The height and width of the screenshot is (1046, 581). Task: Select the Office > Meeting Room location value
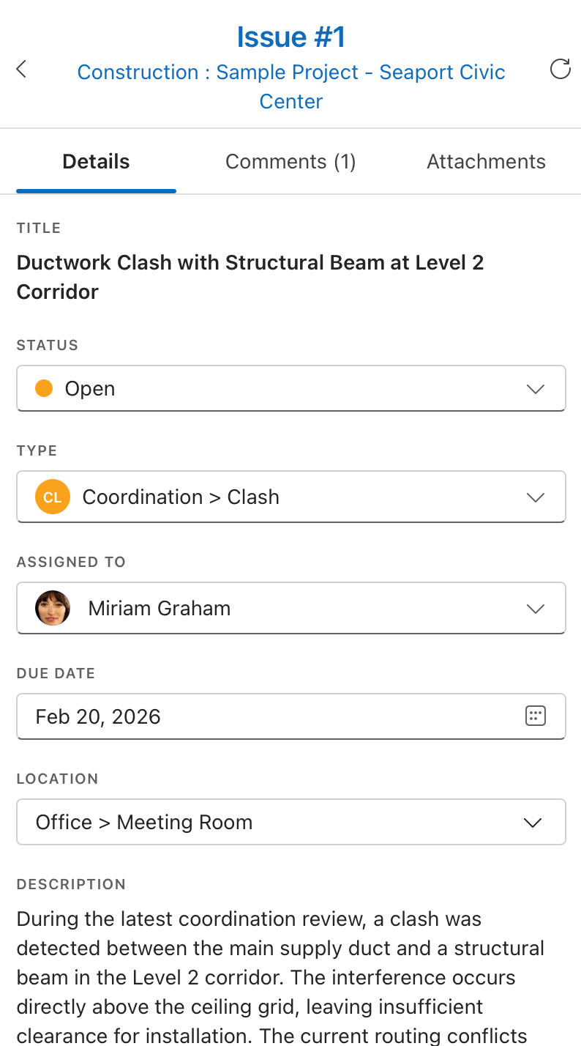(x=144, y=823)
